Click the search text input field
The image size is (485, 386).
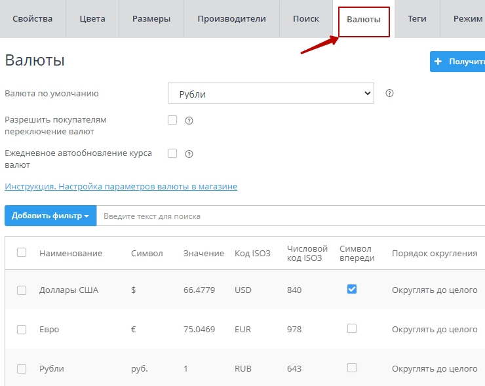click(288, 216)
